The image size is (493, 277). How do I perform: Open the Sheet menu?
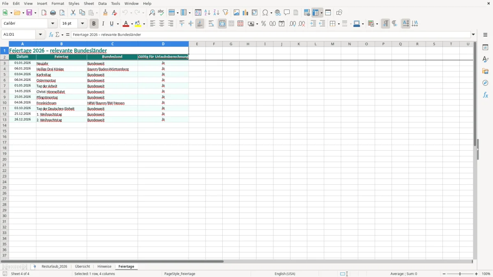[x=89, y=3]
